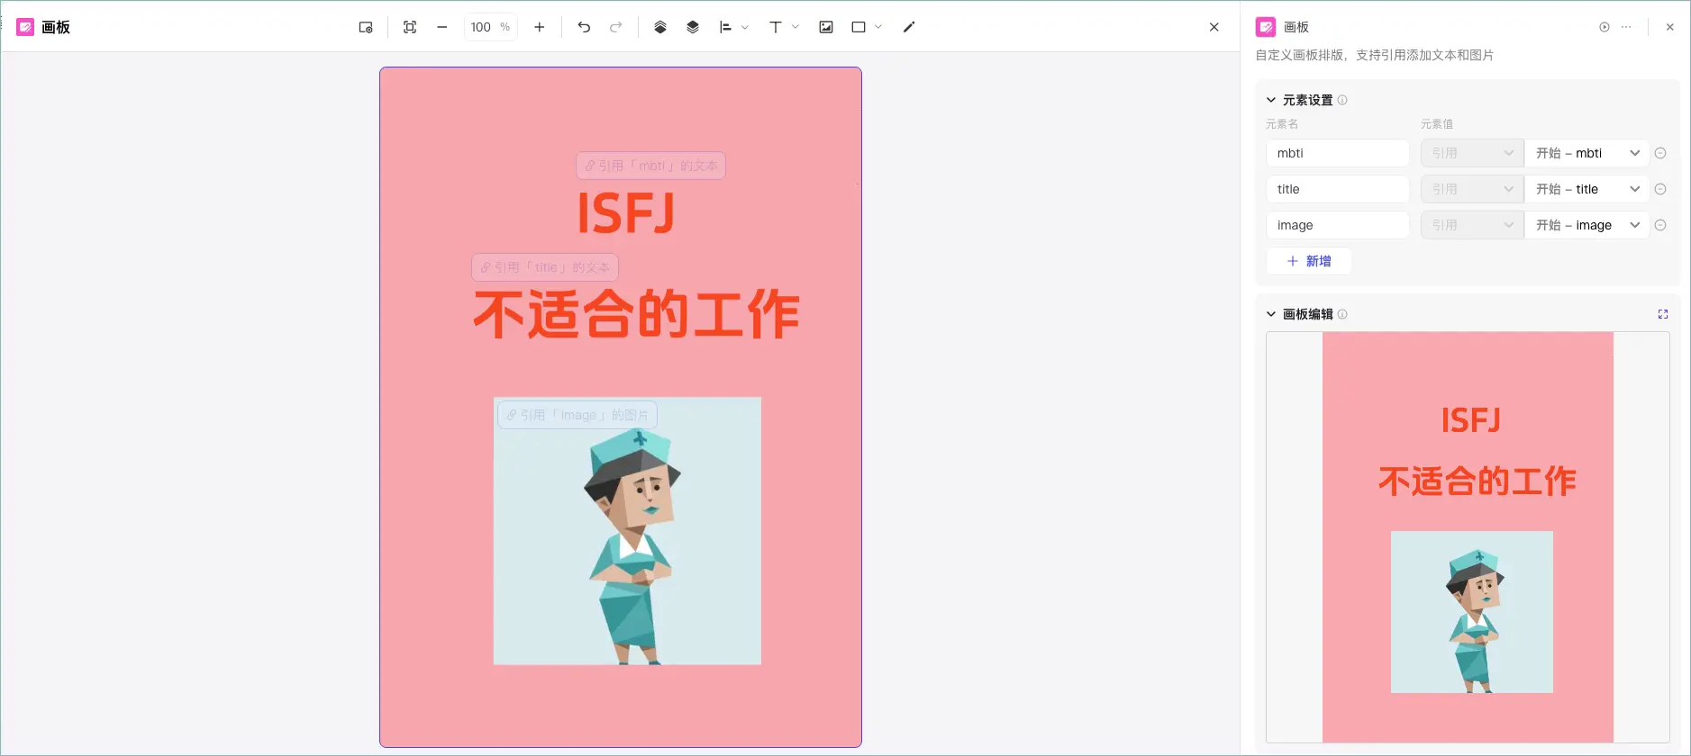Viewport: 1691px width, 756px height.
Task: Select the nurse image on the canvas
Action: (627, 531)
